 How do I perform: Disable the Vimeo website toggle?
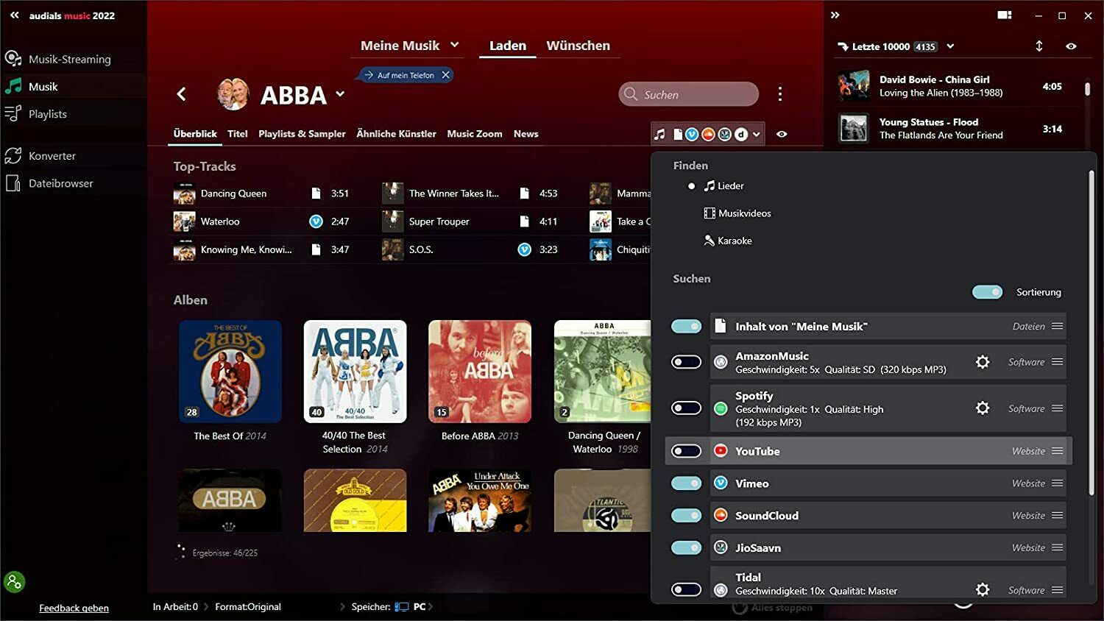point(685,483)
